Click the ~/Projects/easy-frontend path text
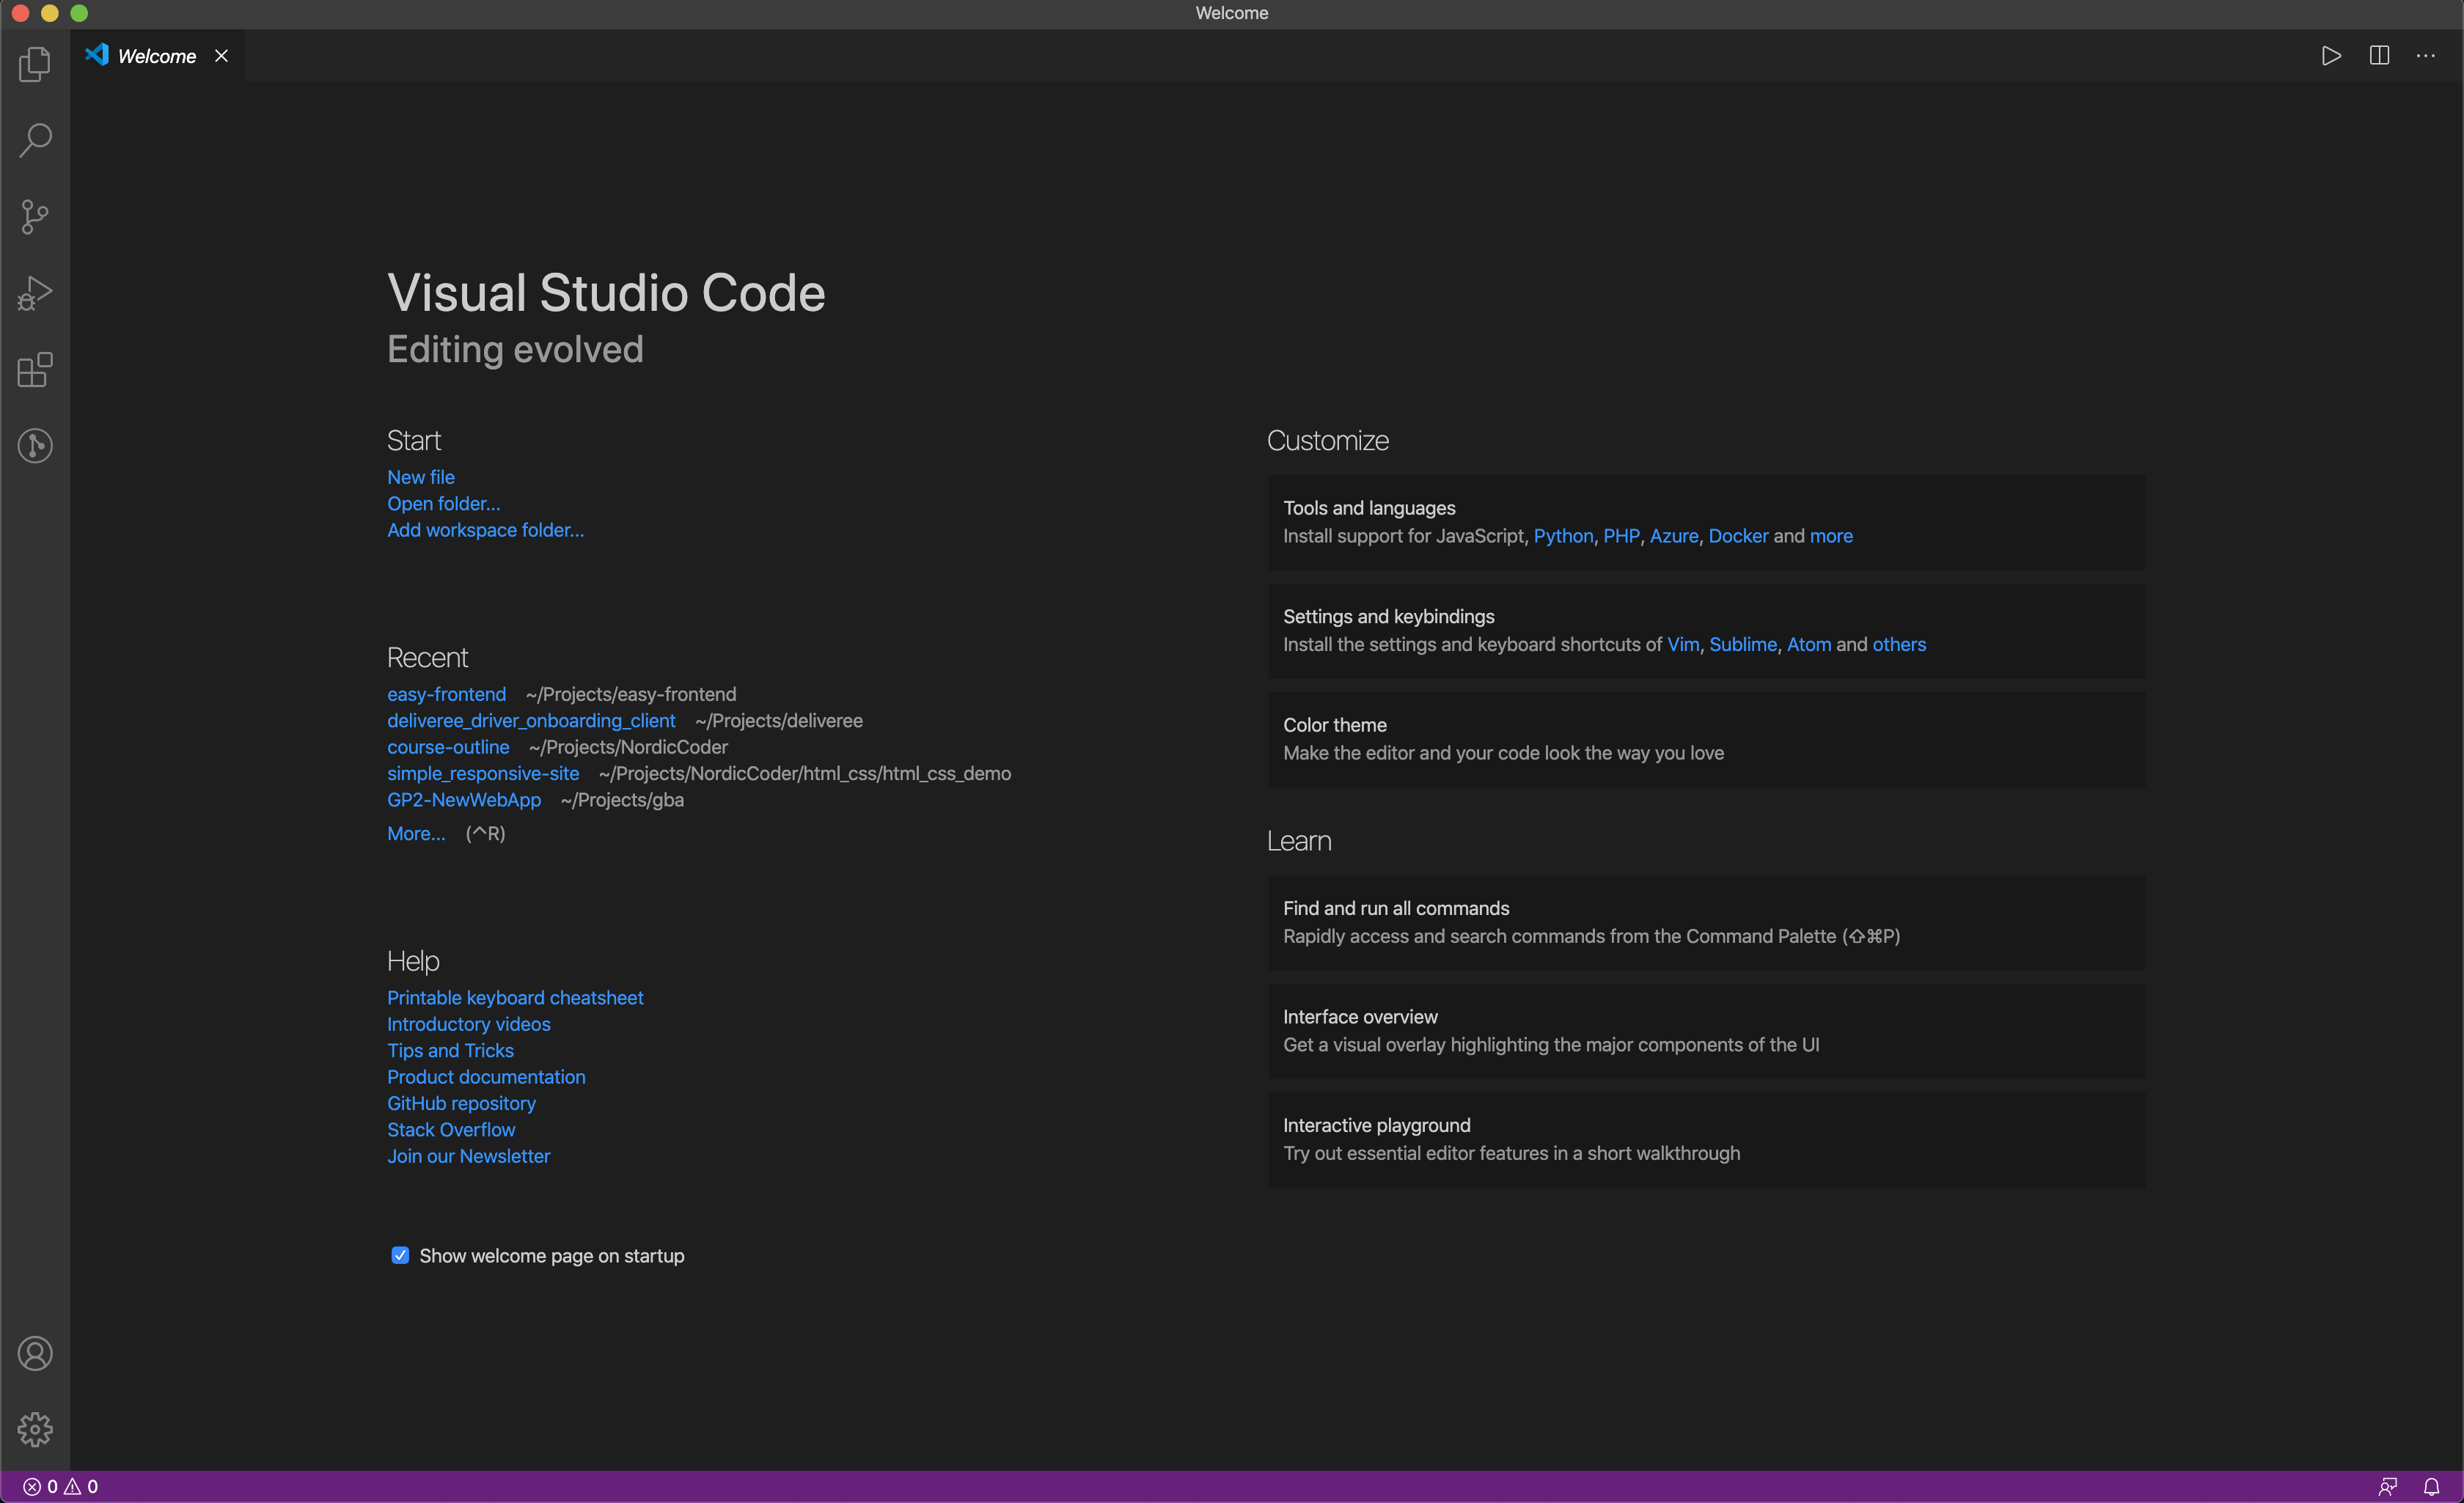The height and width of the screenshot is (1503, 2464). point(631,694)
